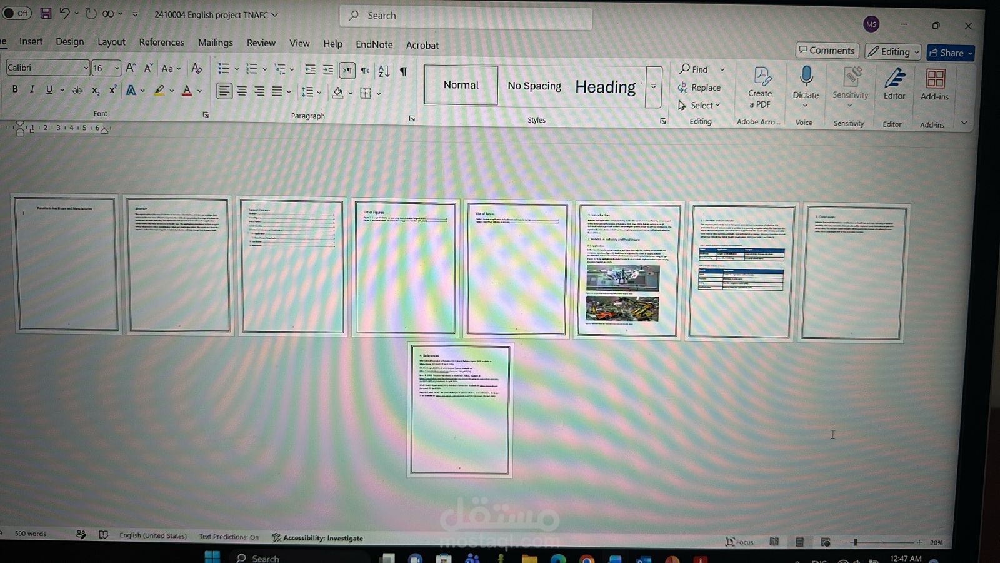The image size is (1000, 563).
Task: Increase font size with Grow Font
Action: 131,68
